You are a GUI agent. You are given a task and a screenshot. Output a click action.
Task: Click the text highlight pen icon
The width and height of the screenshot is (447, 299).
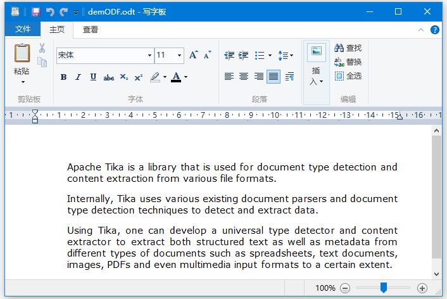[155, 77]
